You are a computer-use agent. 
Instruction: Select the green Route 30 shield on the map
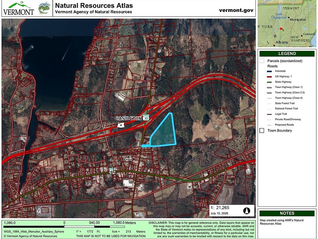click(x=146, y=118)
